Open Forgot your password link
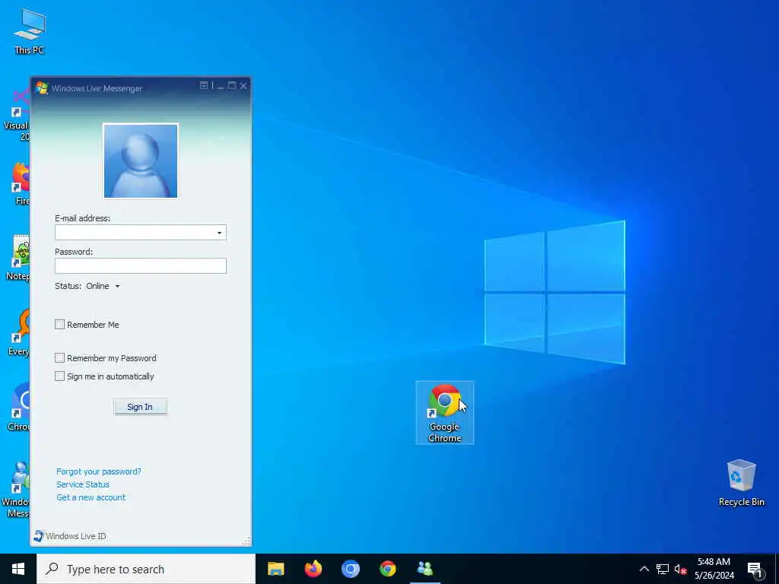This screenshot has width=779, height=584. [x=98, y=471]
